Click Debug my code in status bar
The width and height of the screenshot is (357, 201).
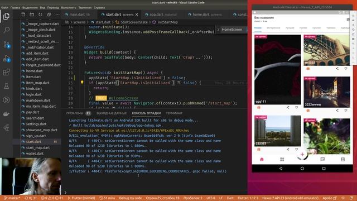point(130,198)
